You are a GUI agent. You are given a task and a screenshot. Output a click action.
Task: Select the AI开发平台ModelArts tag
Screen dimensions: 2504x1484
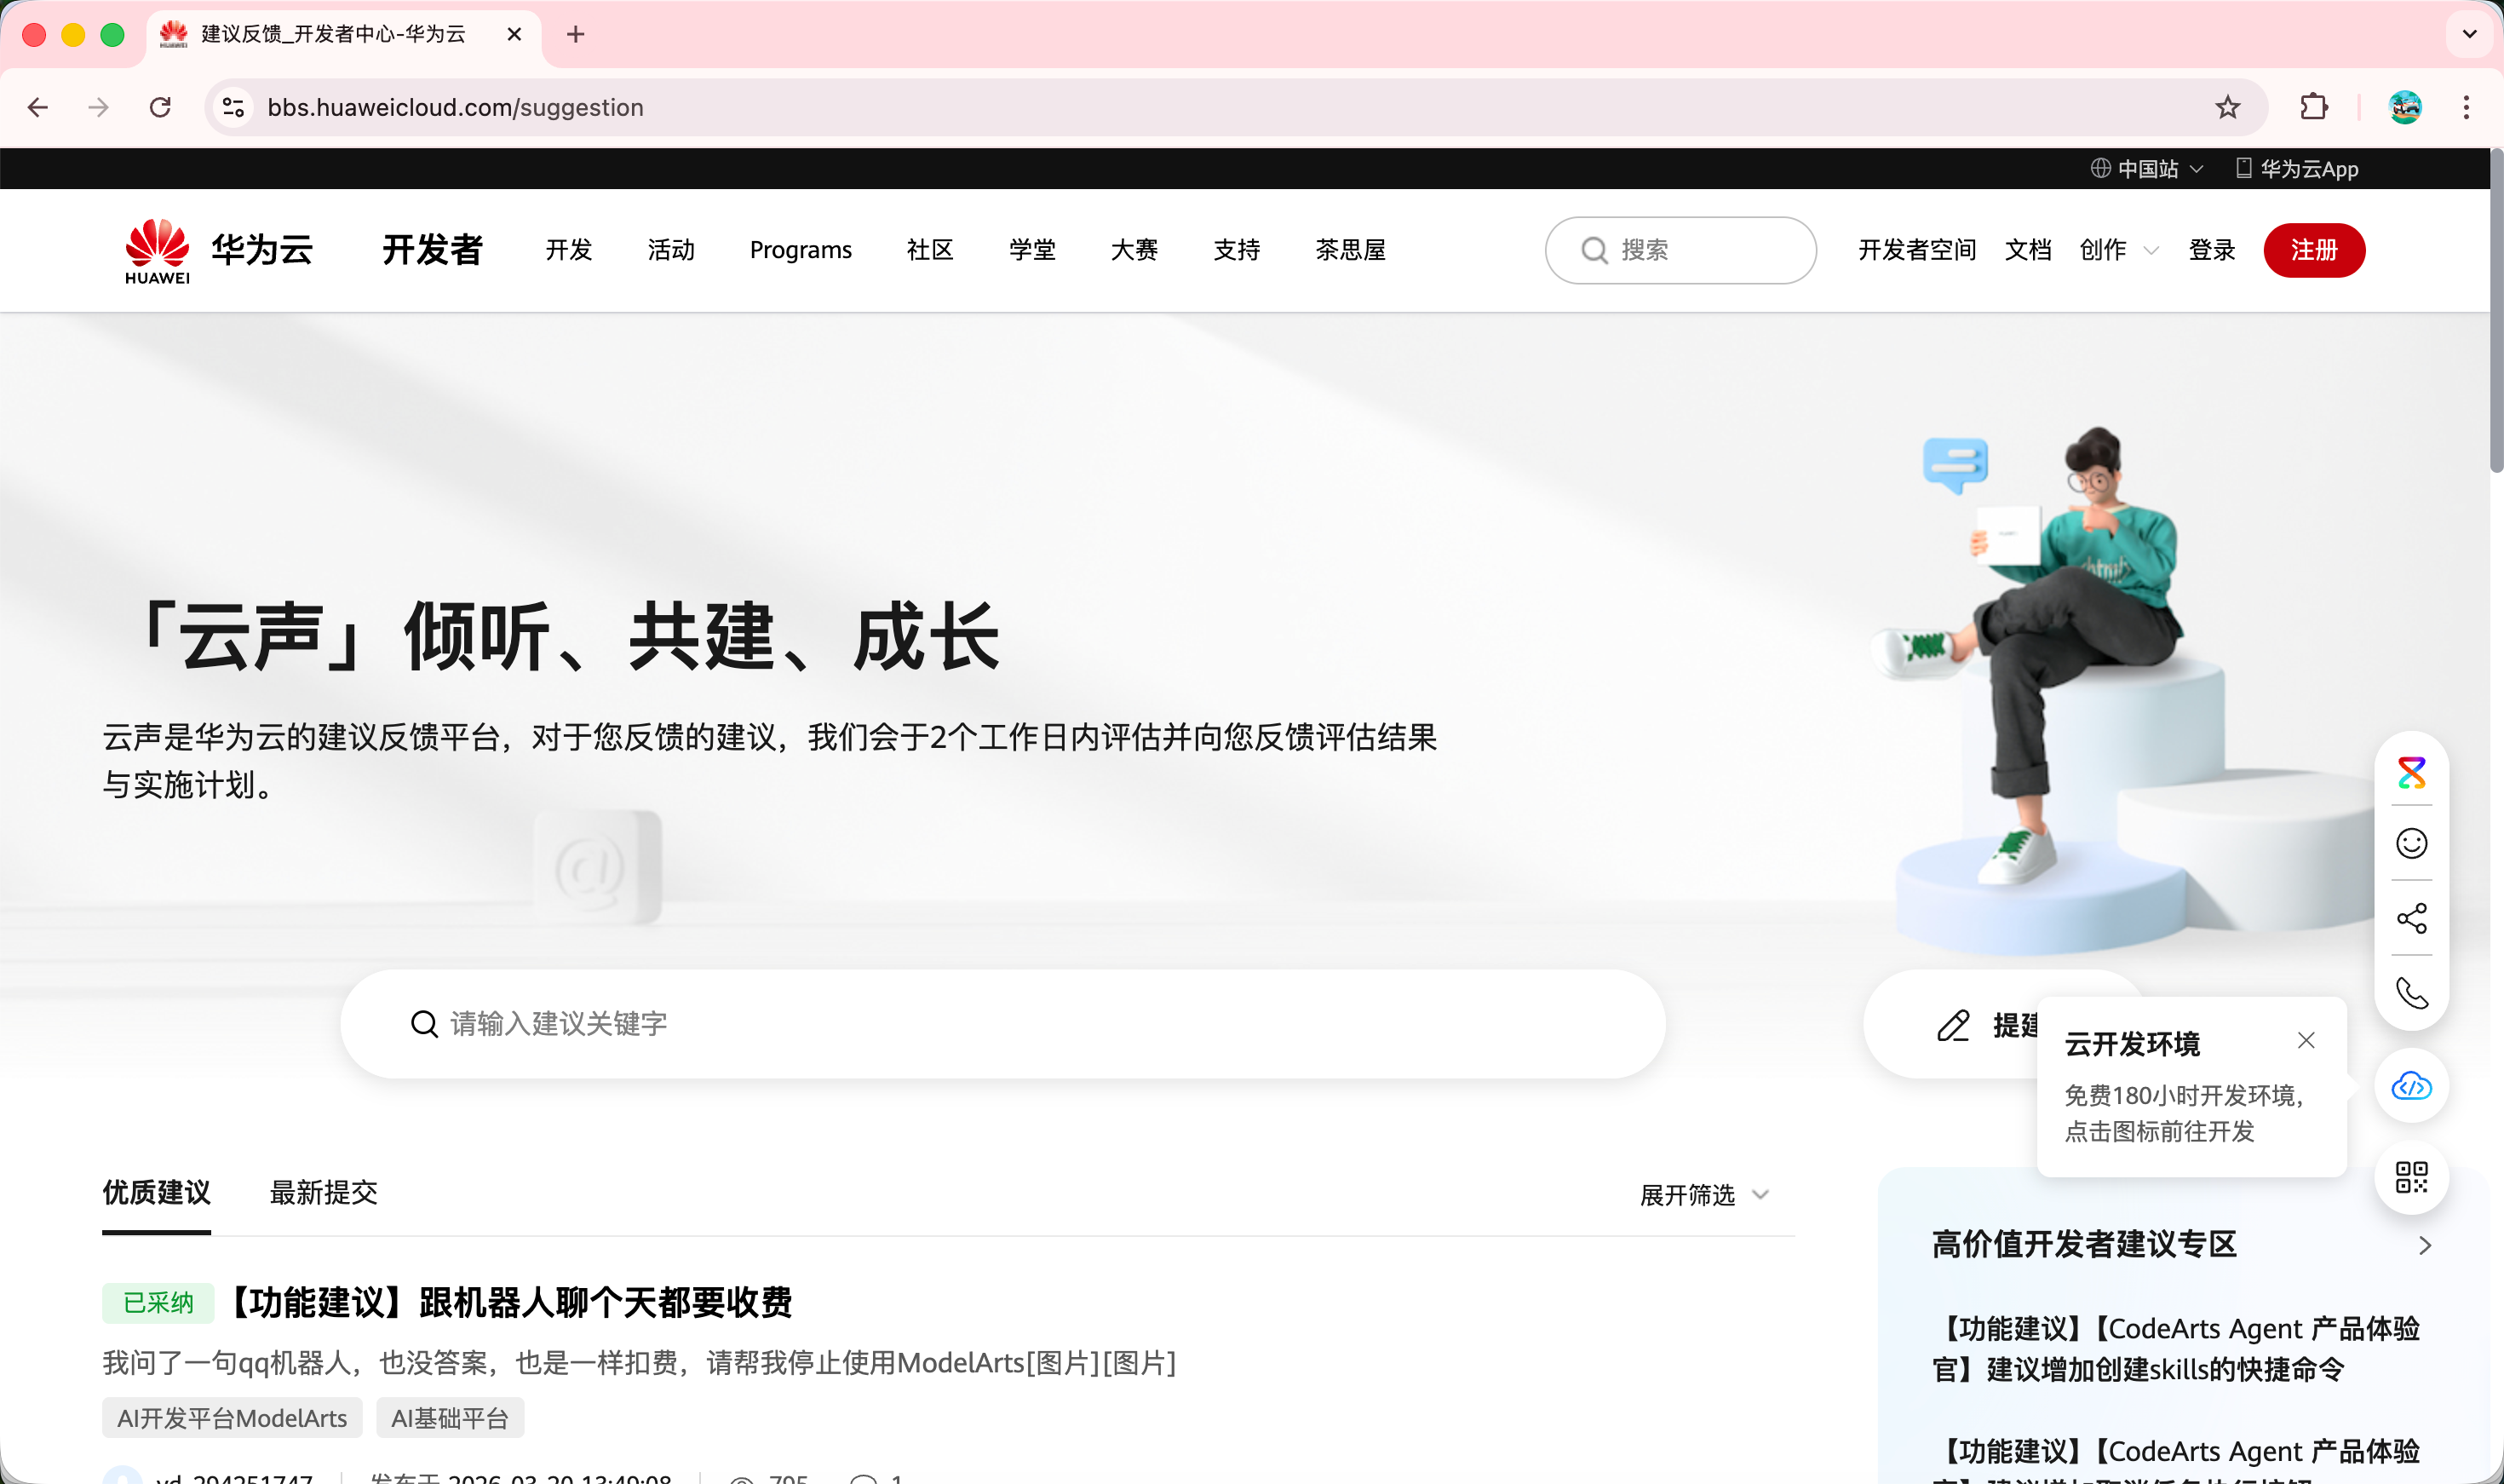232,1418
